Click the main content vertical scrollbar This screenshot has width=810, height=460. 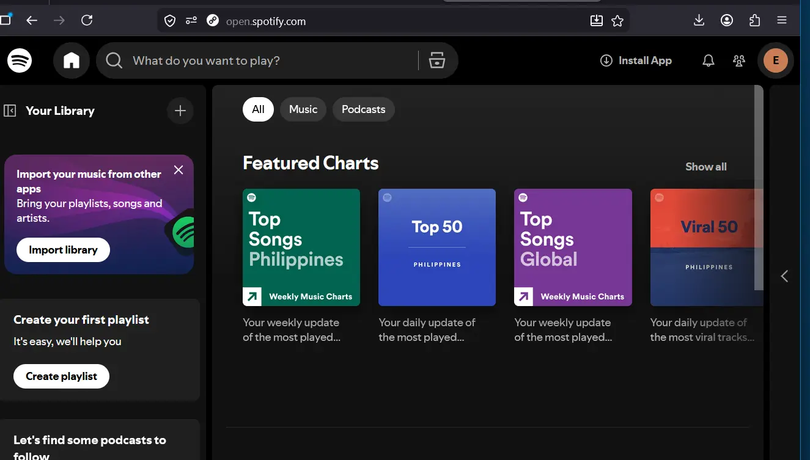pyautogui.click(x=759, y=188)
